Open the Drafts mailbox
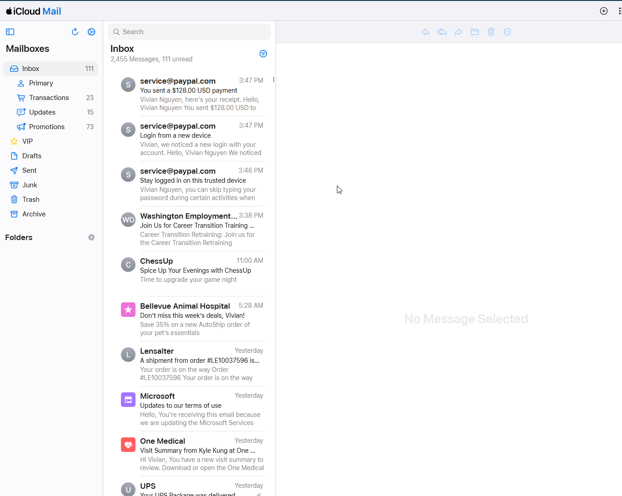Screen dimensions: 622x496 32,156
